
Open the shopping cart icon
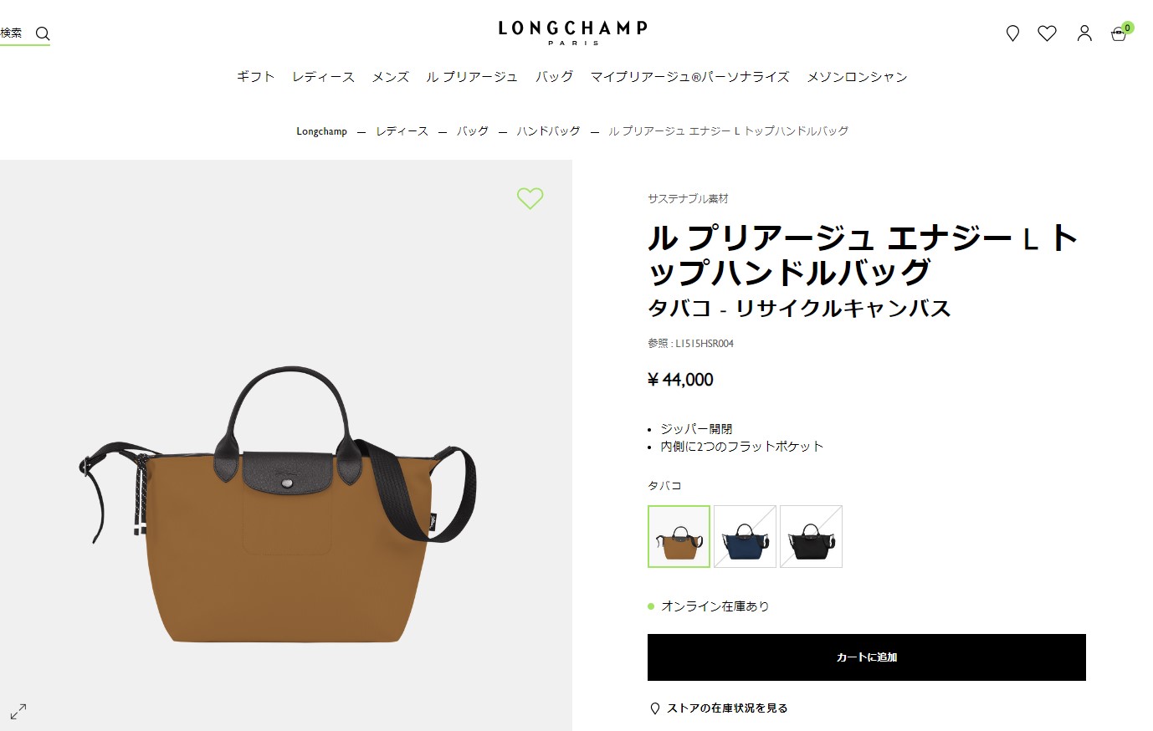click(1120, 33)
